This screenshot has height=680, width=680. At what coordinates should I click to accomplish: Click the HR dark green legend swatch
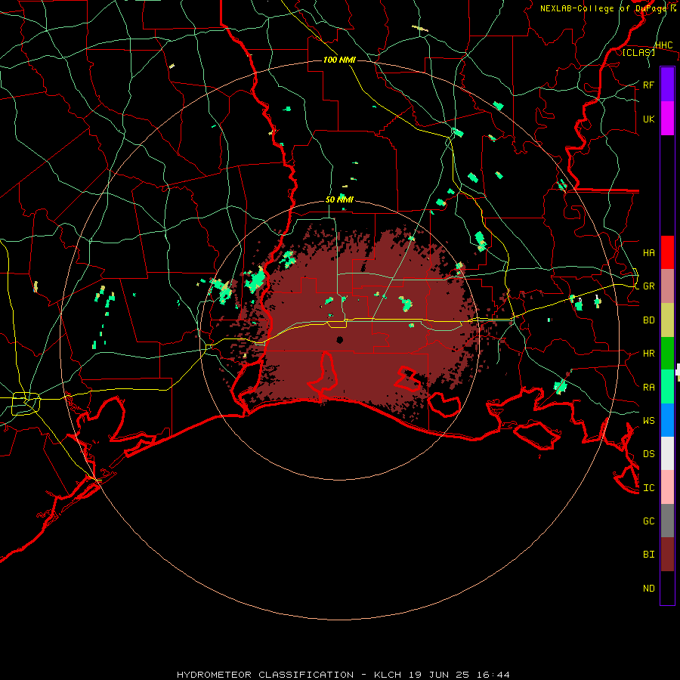667,354
